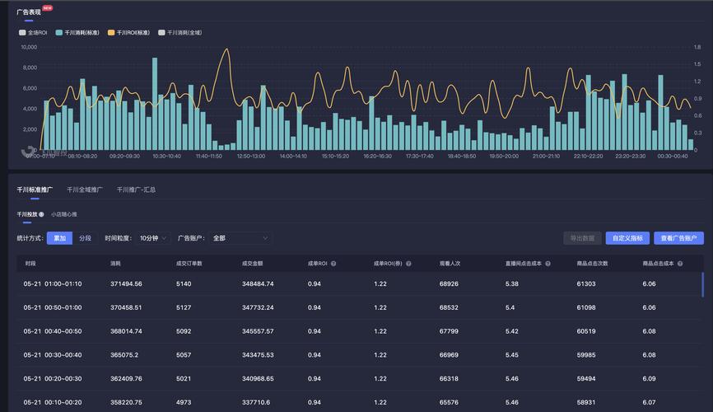Click the 查看广告账户 button
The height and width of the screenshot is (412, 713).
[679, 238]
